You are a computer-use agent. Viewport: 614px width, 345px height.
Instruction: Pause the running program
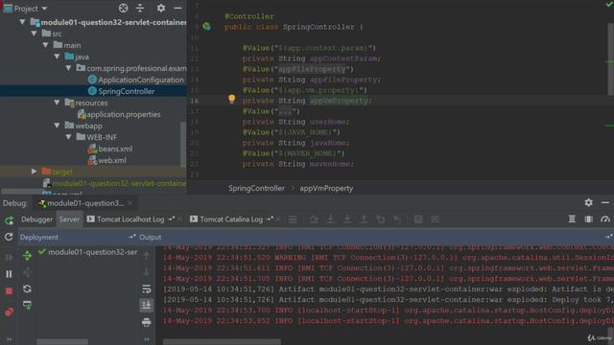[9, 274]
